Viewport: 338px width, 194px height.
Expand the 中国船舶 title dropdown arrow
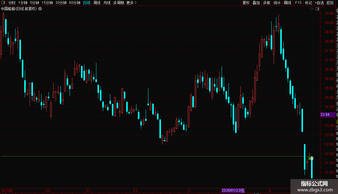tap(40, 9)
